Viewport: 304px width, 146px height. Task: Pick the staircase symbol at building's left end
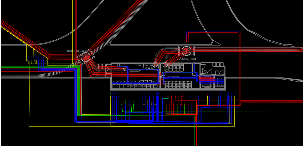pyautogui.click(x=101, y=66)
